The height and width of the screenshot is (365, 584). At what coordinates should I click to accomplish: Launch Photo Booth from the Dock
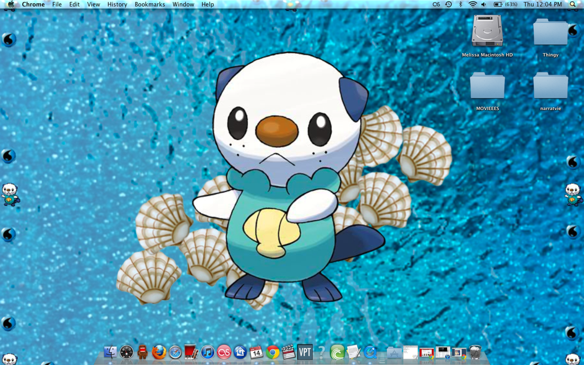click(x=191, y=352)
